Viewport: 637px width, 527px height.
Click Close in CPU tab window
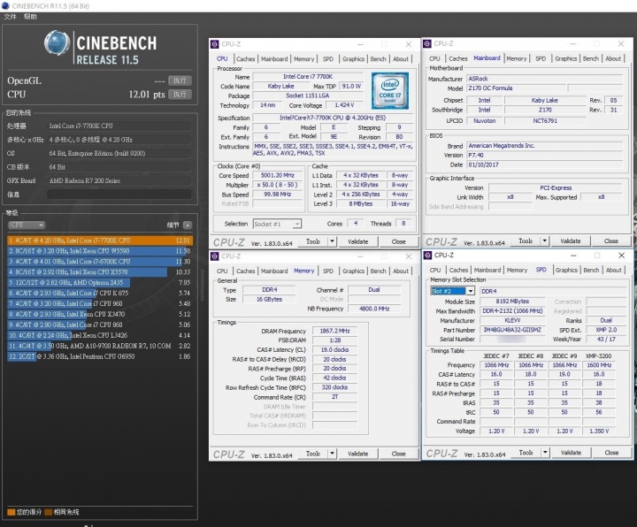point(398,241)
